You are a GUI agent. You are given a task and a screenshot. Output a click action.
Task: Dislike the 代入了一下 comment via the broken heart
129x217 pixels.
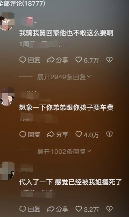[109, 209]
